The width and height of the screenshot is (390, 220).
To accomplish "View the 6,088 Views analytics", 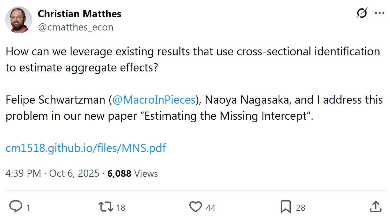I will [133, 173].
